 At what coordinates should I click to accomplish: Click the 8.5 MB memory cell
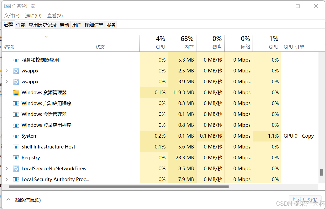182,169
